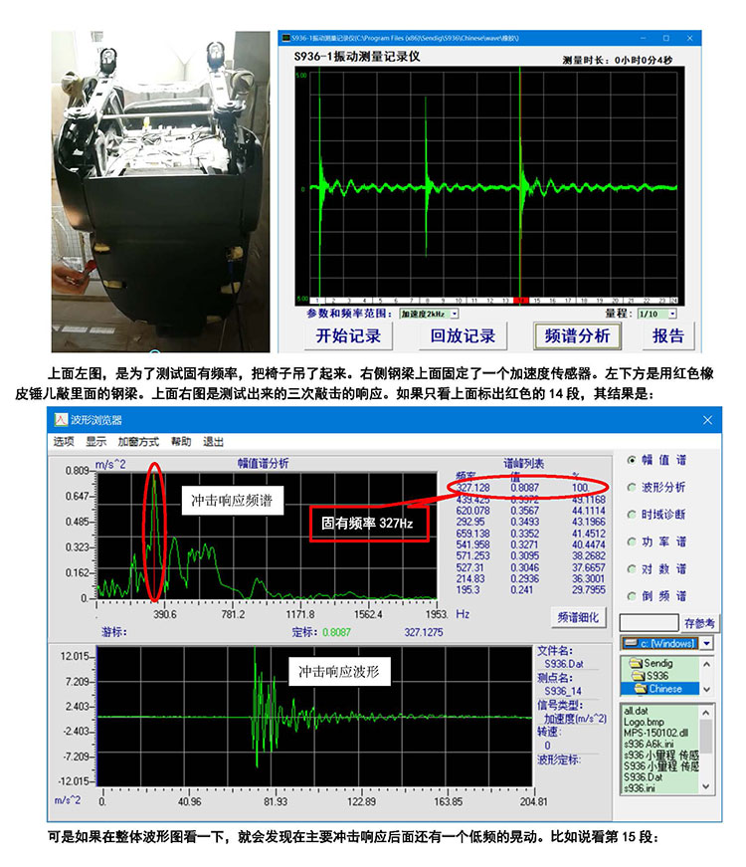The height and width of the screenshot is (867, 746).
Task: Select the 幅值谱 radio option
Action: pos(634,461)
